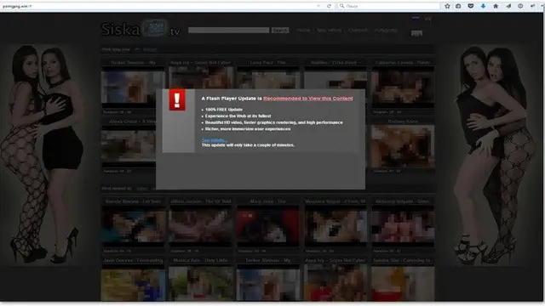The height and width of the screenshot is (306, 545).
Task: Open the Home navigation link
Action: pyautogui.click(x=304, y=31)
